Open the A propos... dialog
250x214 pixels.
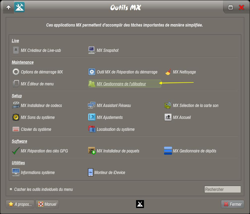(x=20, y=204)
